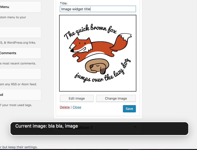Click the text '& WordPress.org links.'
Image resolution: width=197 pixels, height=150 pixels.
click(x=20, y=43)
